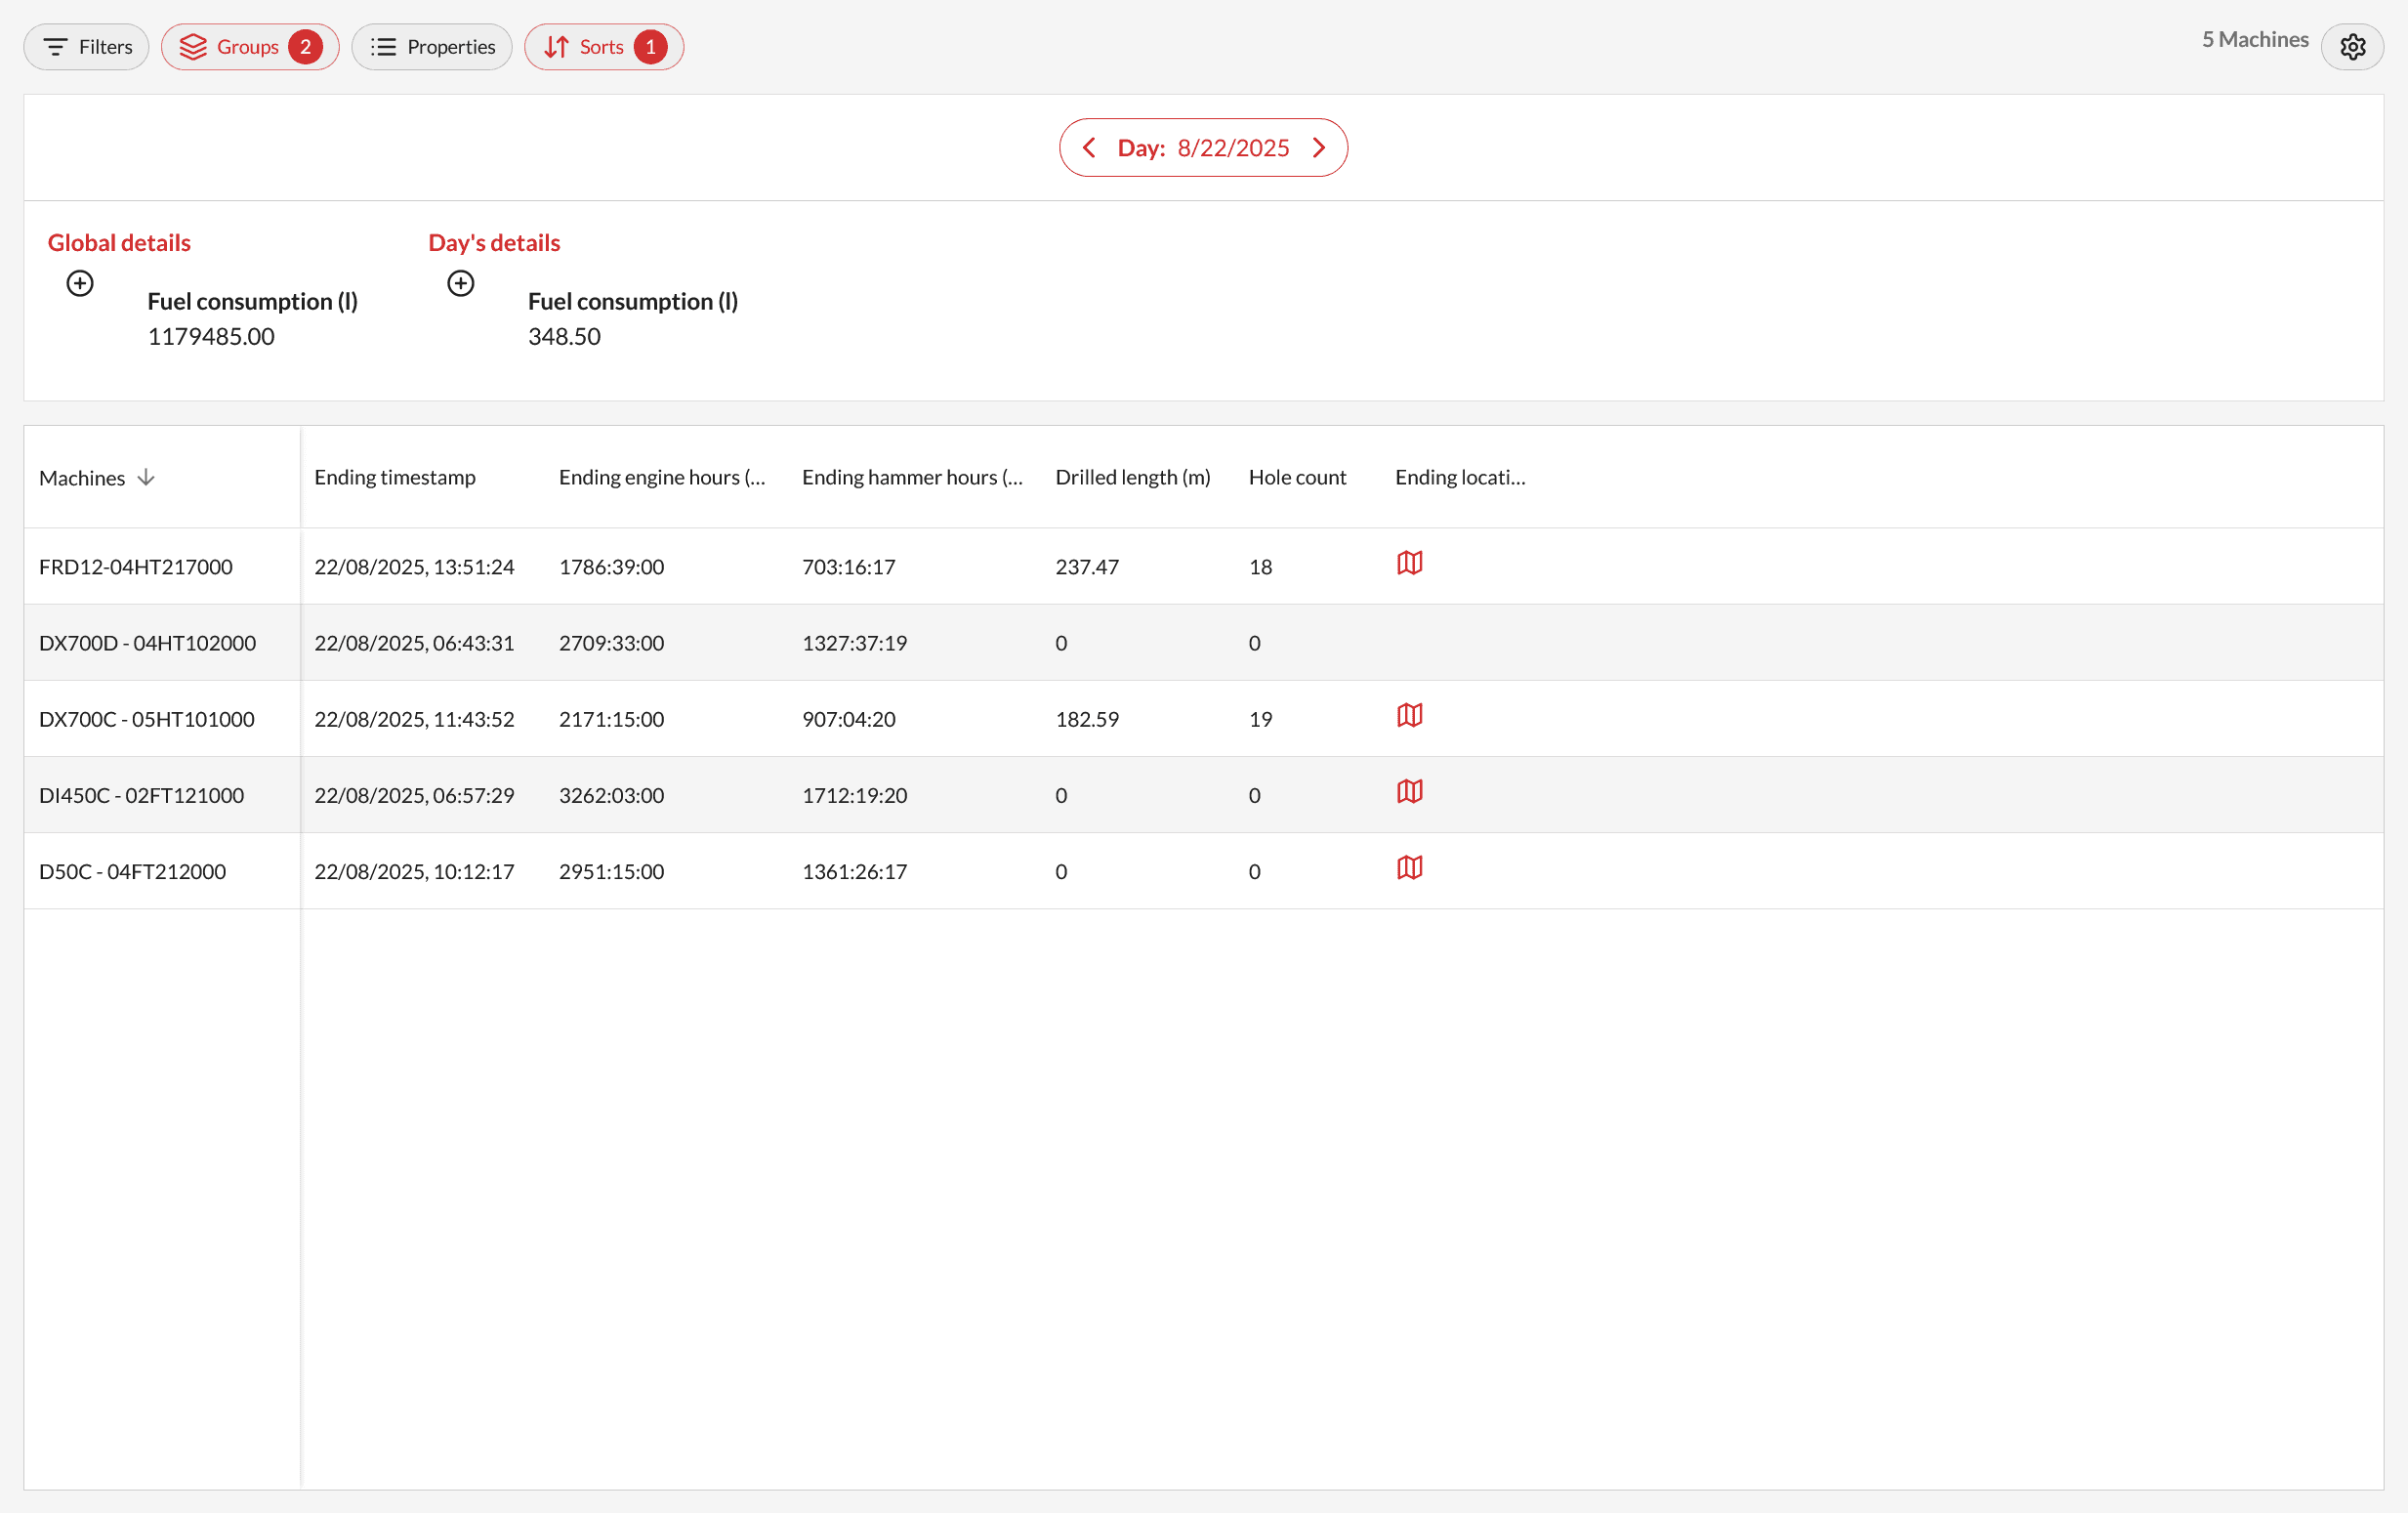Open the Properties menu
The width and height of the screenshot is (2408, 1513).
[431, 47]
